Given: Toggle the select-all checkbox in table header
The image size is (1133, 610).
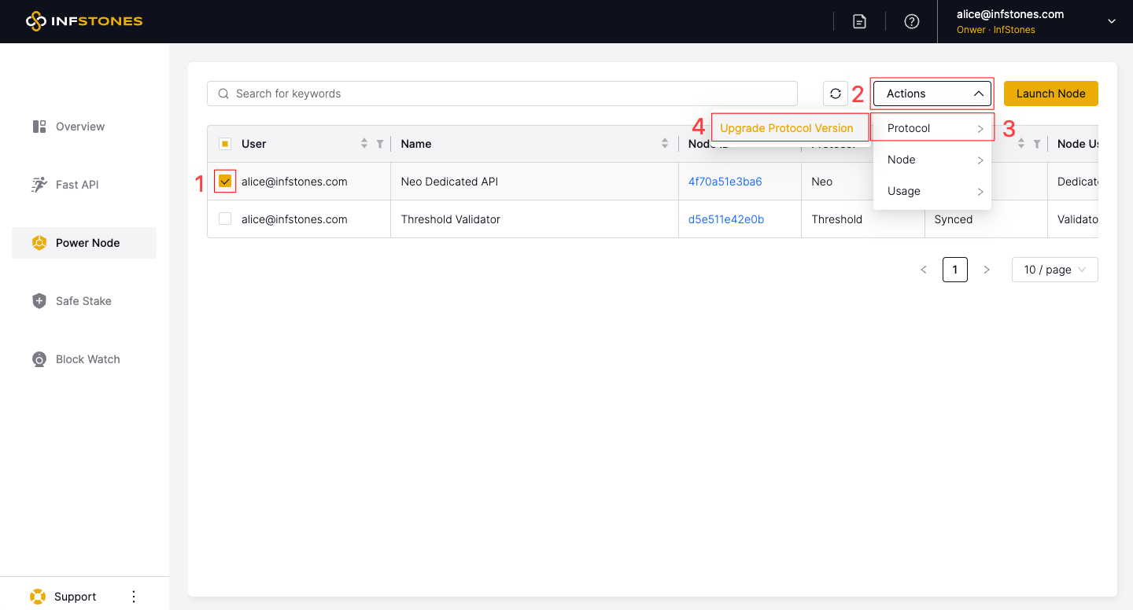Looking at the screenshot, I should pyautogui.click(x=225, y=144).
